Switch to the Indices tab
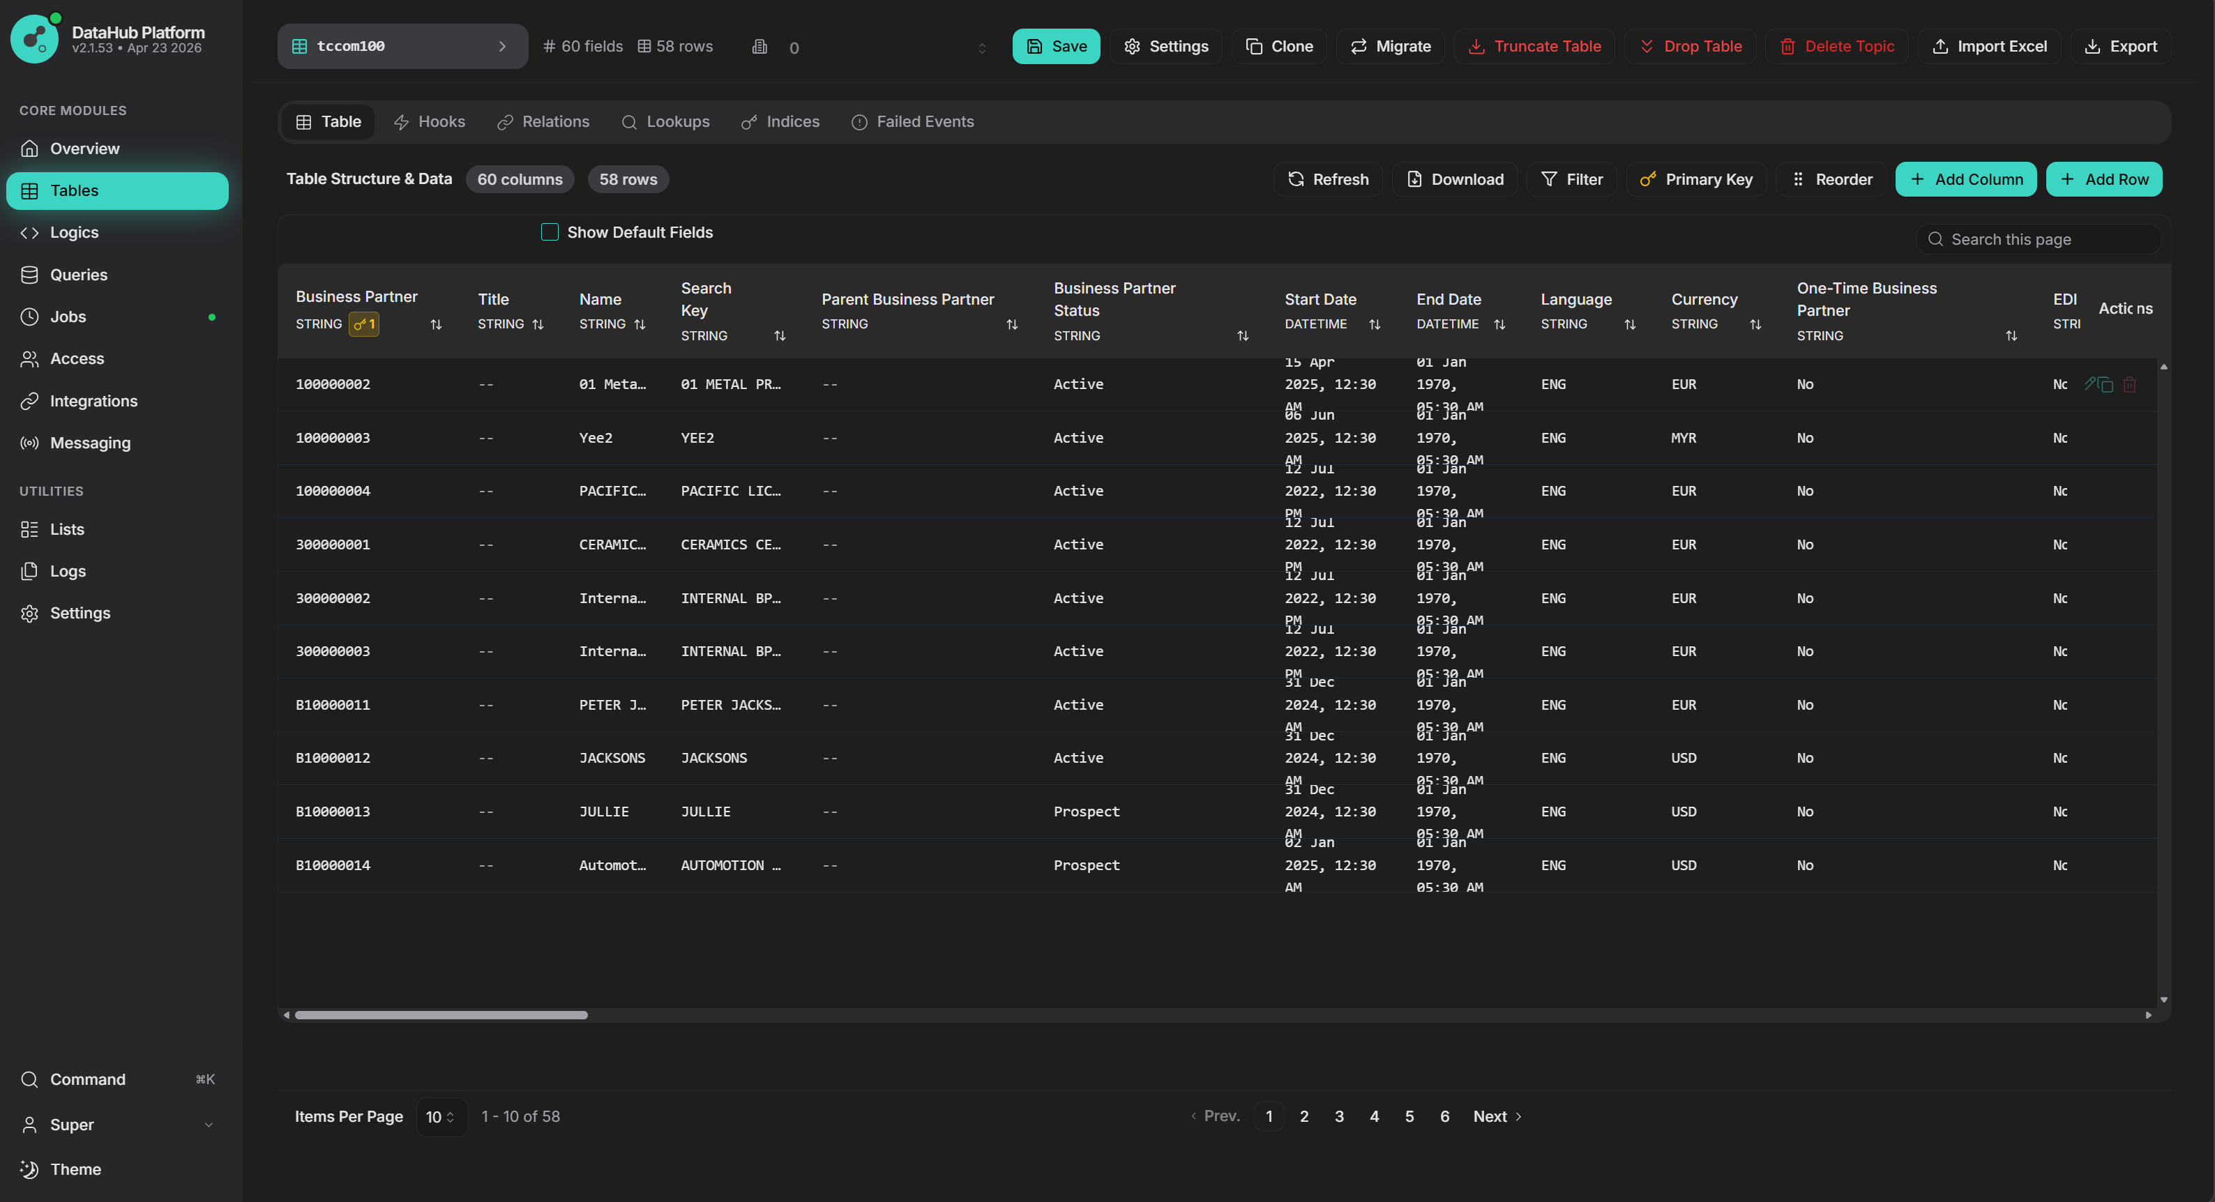Image resolution: width=2215 pixels, height=1202 pixels. [780, 122]
